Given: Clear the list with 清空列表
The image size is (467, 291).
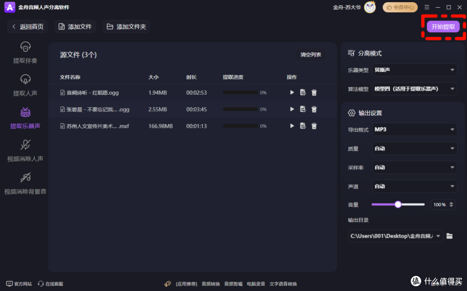Looking at the screenshot, I should [x=310, y=55].
